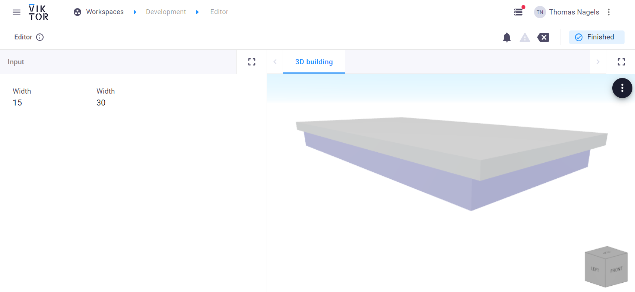Screen dimensions: 635x292
Task: Click the Editor info icon
Action: point(40,37)
